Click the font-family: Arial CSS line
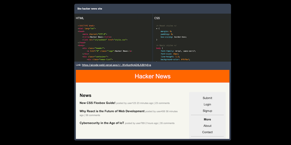Image resolution: width=291 pixels, height=145 pixels. [x=178, y=51]
